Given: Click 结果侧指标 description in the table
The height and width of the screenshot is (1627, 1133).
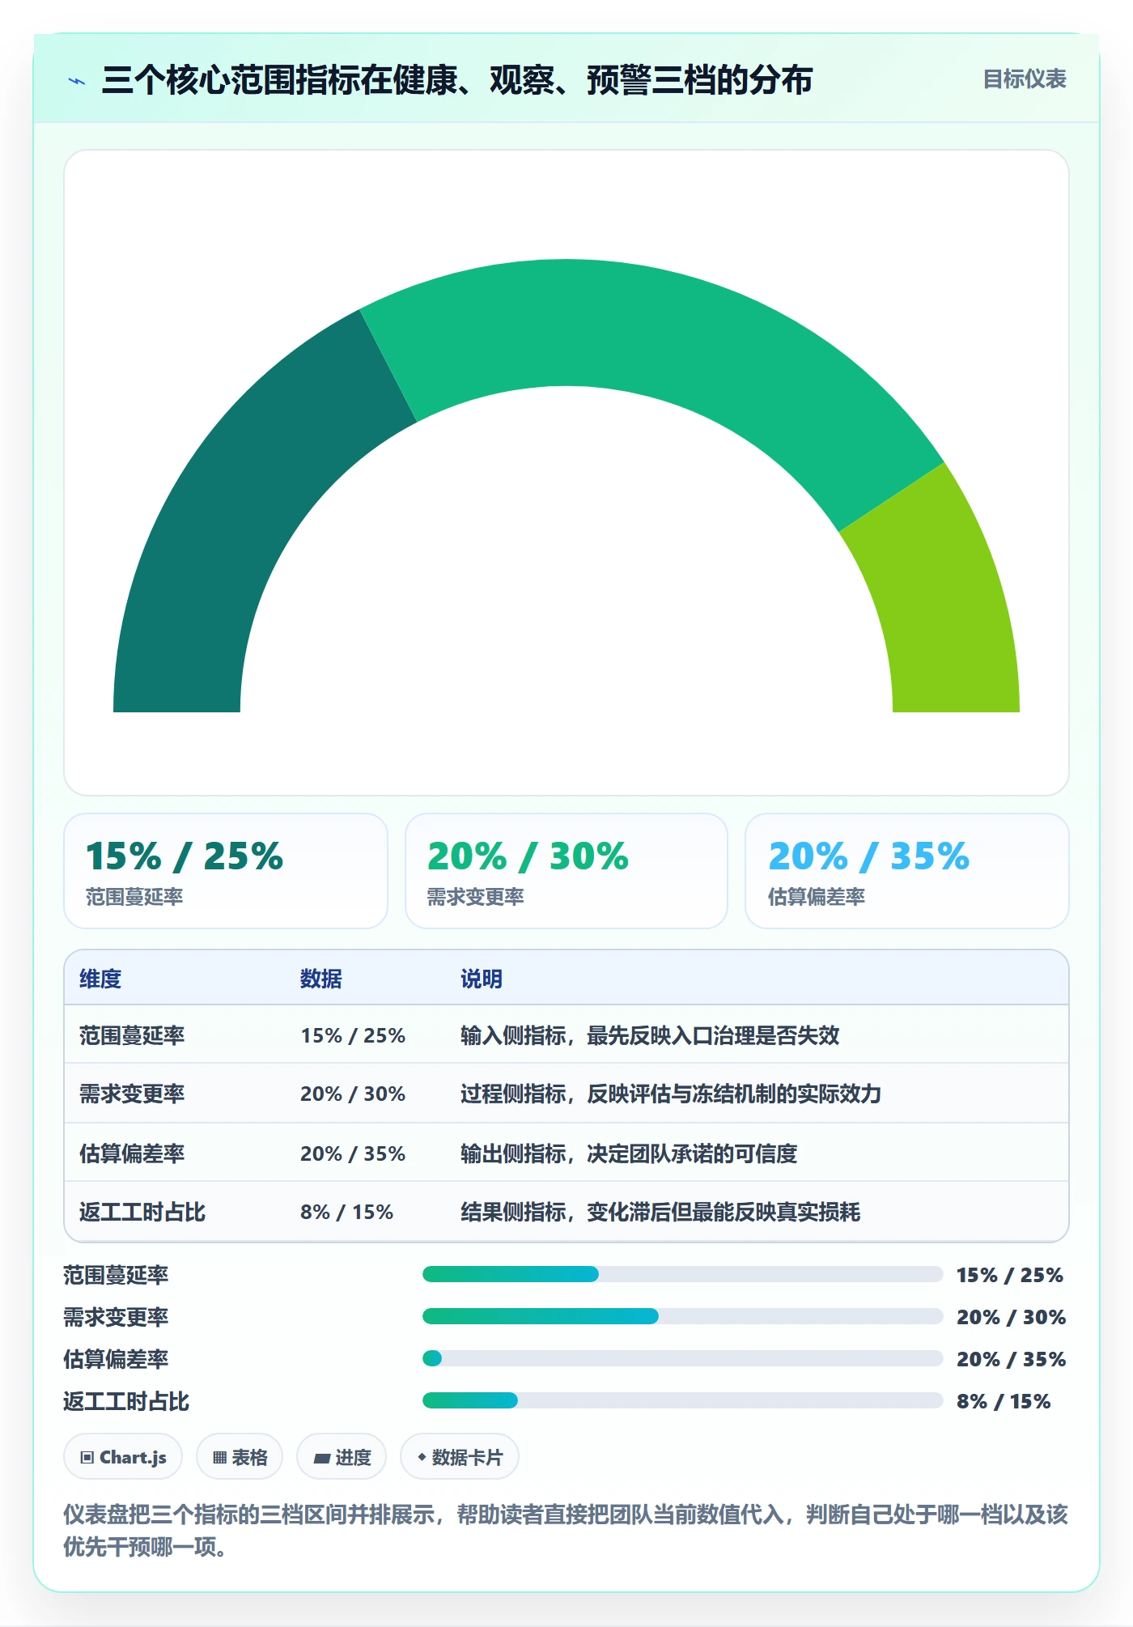Looking at the screenshot, I should click(660, 1212).
